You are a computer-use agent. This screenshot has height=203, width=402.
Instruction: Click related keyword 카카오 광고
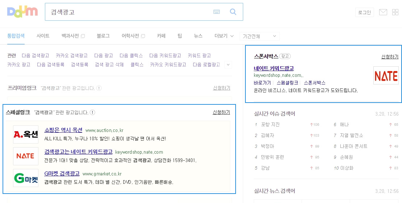pyautogui.click(x=19, y=64)
